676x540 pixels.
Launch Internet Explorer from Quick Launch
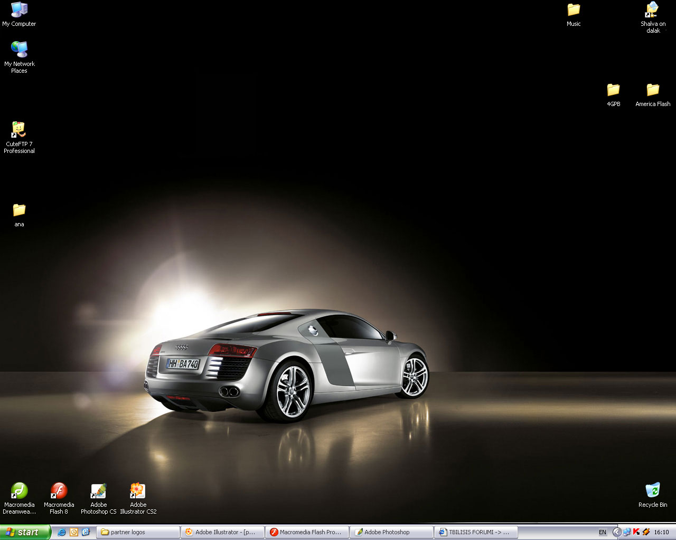pyautogui.click(x=62, y=532)
